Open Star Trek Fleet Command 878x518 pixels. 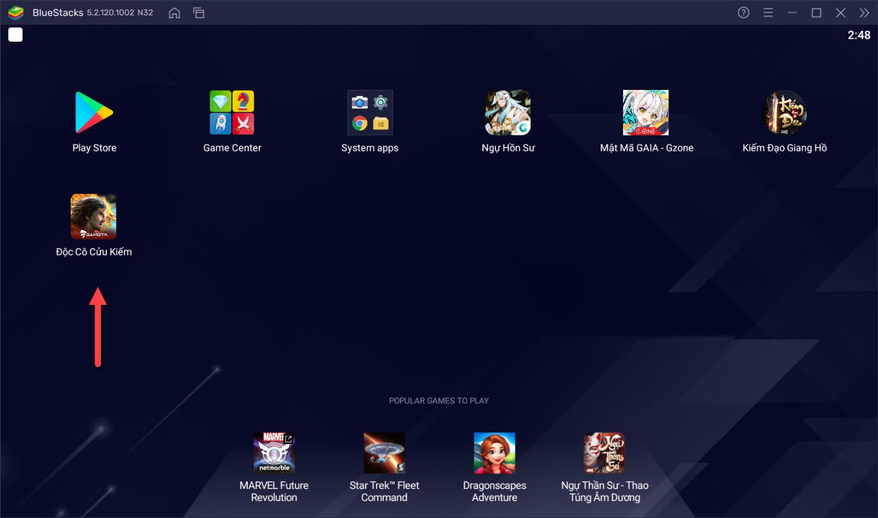click(x=384, y=453)
